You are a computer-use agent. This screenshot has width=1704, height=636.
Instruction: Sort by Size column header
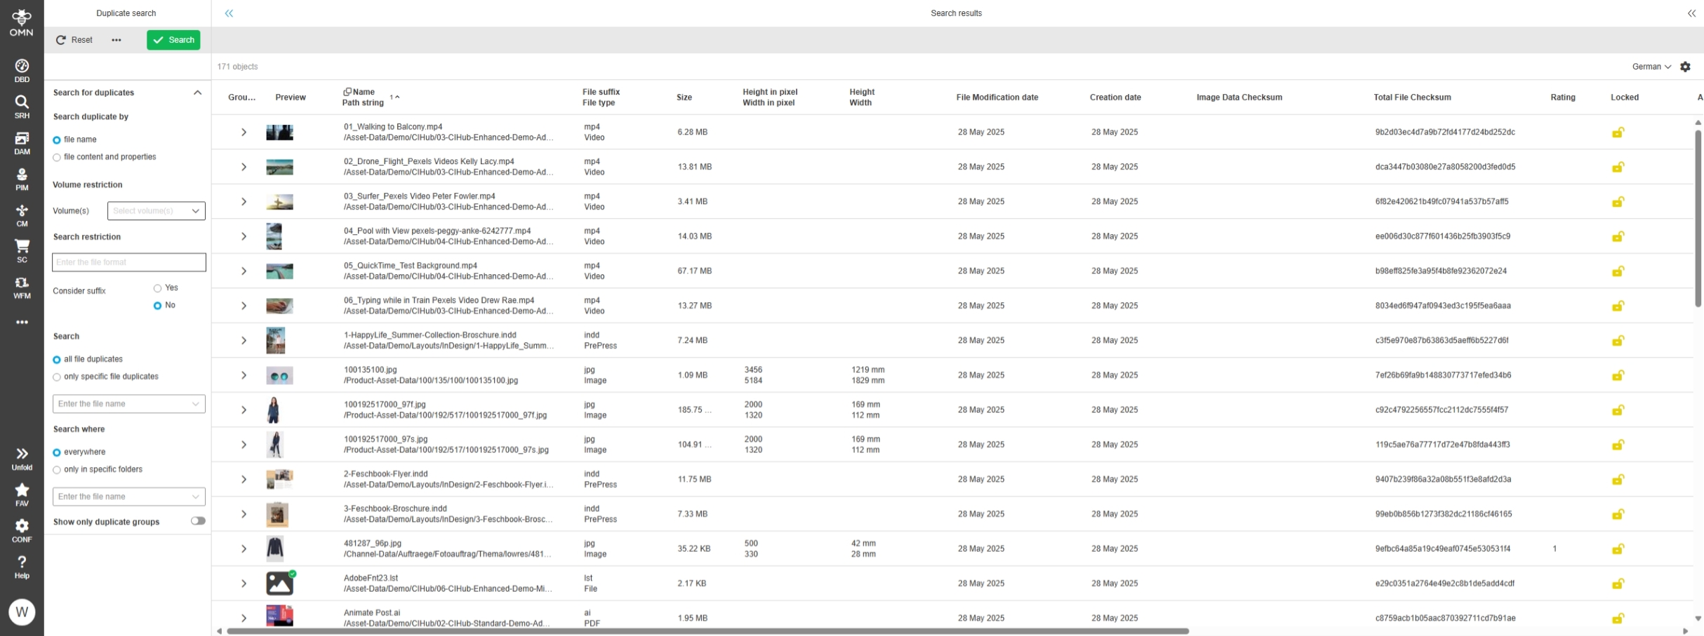684,97
